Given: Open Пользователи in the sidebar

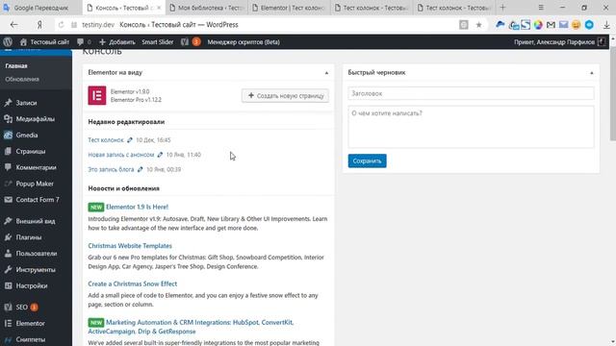Looking at the screenshot, I should 36,254.
